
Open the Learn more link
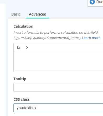pos(91,38)
